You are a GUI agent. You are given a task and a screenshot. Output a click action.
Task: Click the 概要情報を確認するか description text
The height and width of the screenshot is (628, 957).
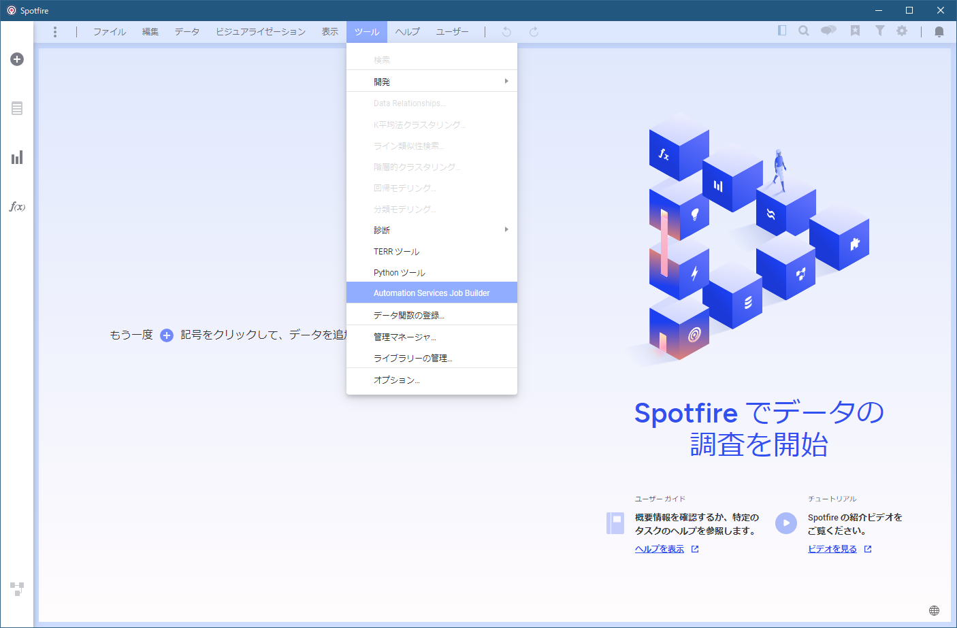click(697, 524)
